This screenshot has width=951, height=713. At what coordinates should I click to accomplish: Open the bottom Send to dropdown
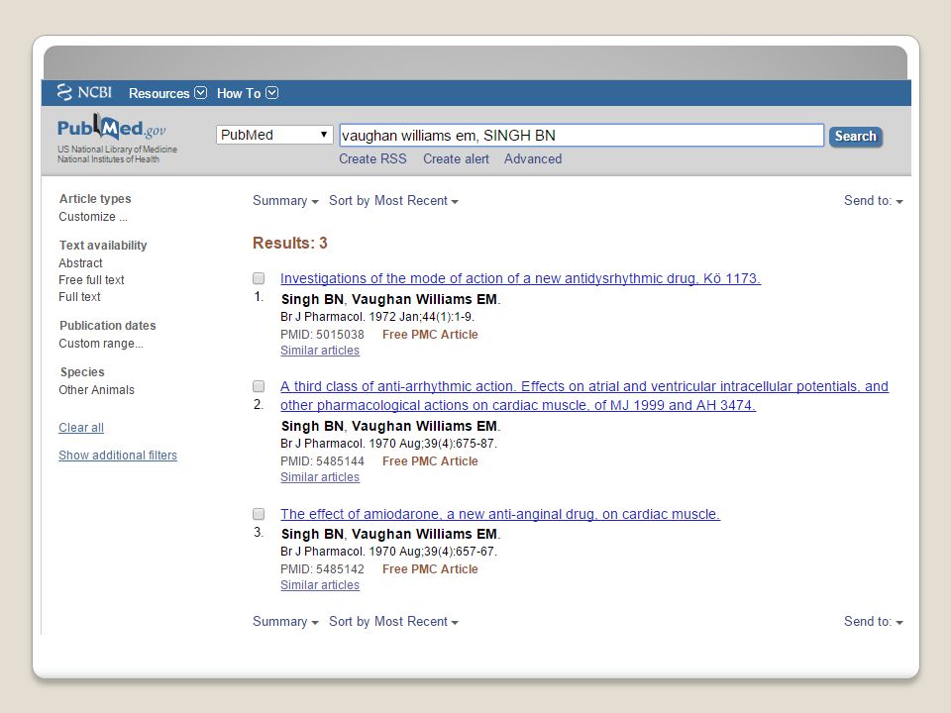coord(874,622)
